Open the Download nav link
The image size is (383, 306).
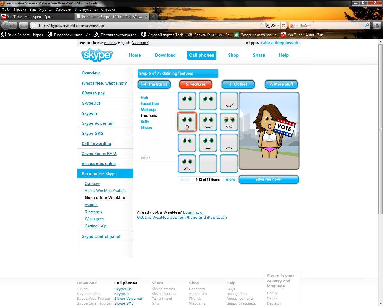[x=165, y=55]
